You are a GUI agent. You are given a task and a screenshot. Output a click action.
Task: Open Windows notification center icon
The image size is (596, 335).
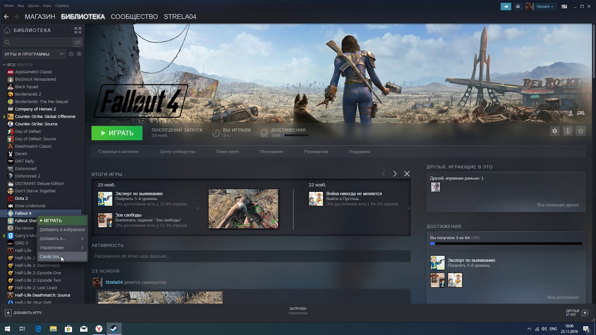[x=586, y=328]
